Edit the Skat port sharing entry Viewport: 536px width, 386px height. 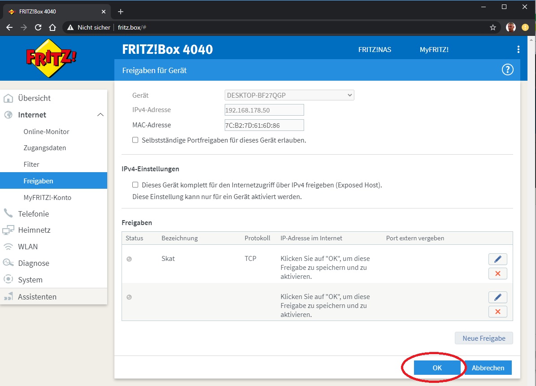(497, 259)
